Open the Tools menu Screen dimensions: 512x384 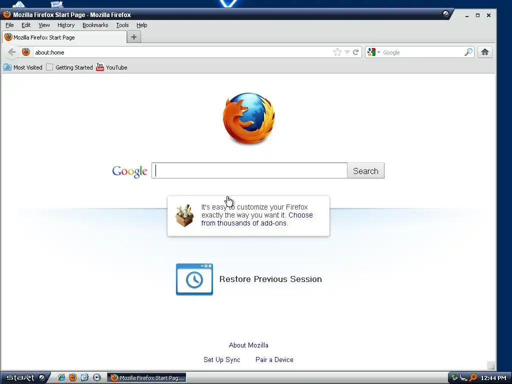coord(122,25)
